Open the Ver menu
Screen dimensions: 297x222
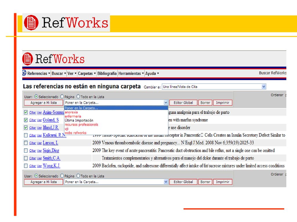click(x=72, y=73)
